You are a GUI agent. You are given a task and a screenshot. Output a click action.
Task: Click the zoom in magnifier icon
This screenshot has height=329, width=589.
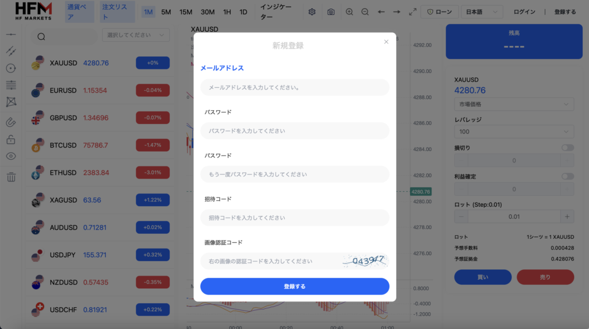point(349,12)
